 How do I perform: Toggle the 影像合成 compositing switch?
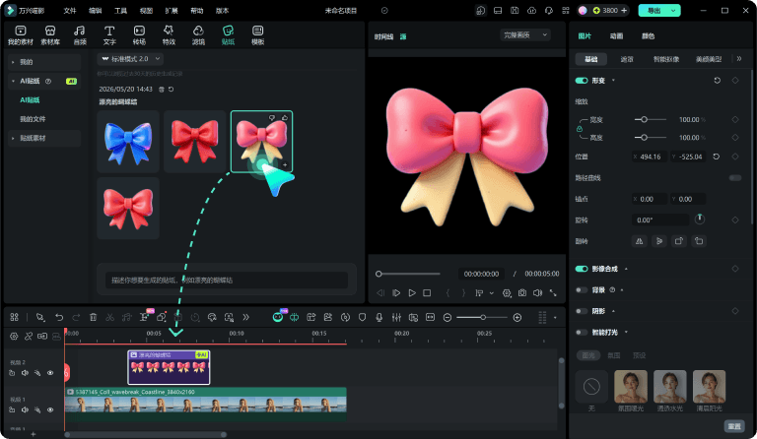[x=582, y=269]
